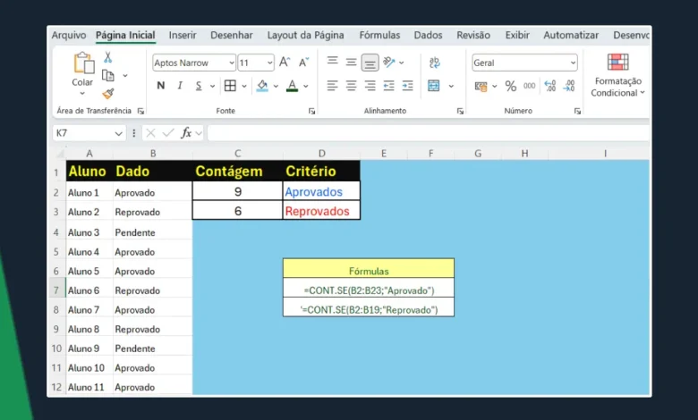Viewport: 698px width, 420px height.
Task: Align text to top
Action: [x=332, y=62]
